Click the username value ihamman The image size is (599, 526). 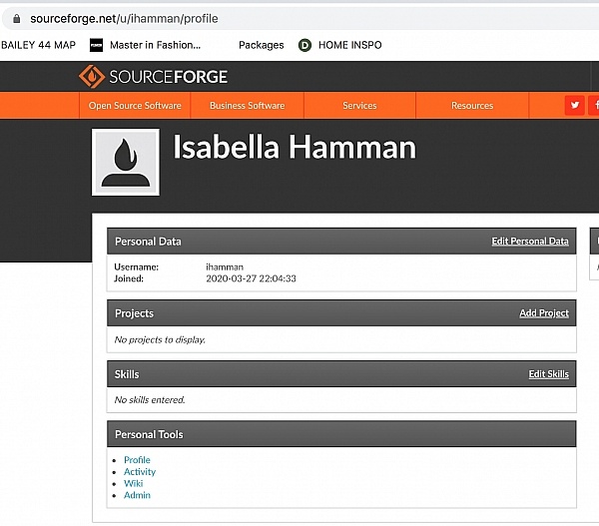point(225,266)
